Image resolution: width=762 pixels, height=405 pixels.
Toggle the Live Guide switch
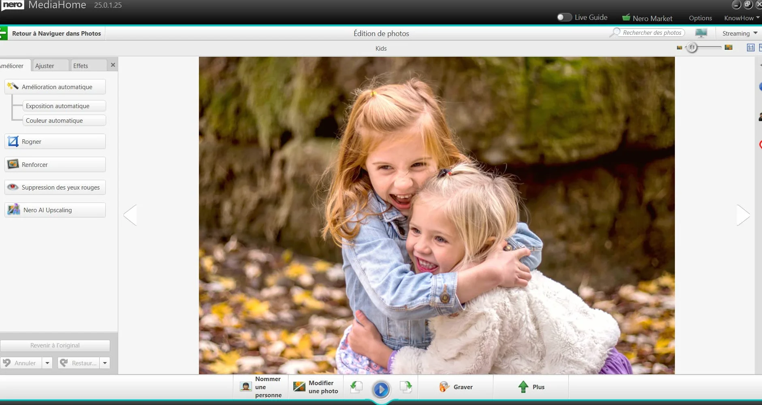point(564,17)
